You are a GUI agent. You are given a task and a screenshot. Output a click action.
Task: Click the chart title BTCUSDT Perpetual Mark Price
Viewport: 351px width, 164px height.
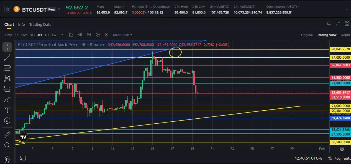48,45
